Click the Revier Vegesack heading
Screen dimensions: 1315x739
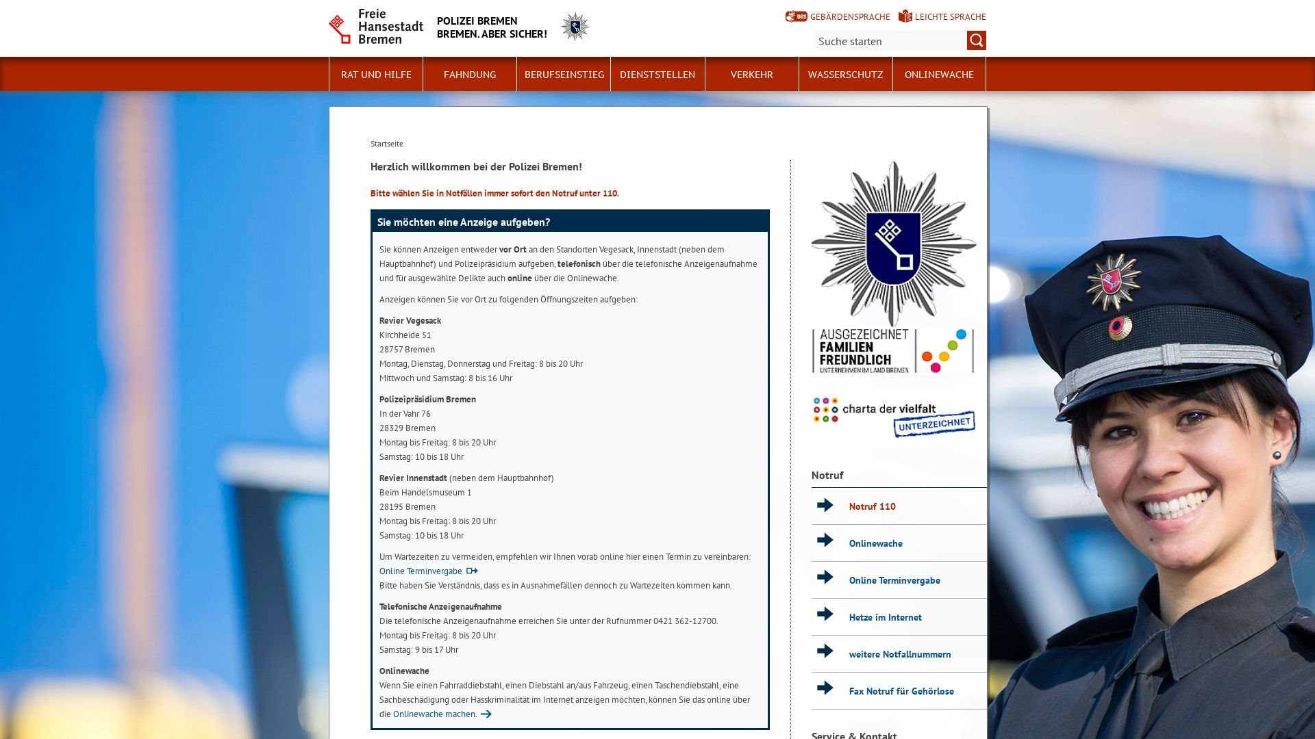[410, 320]
